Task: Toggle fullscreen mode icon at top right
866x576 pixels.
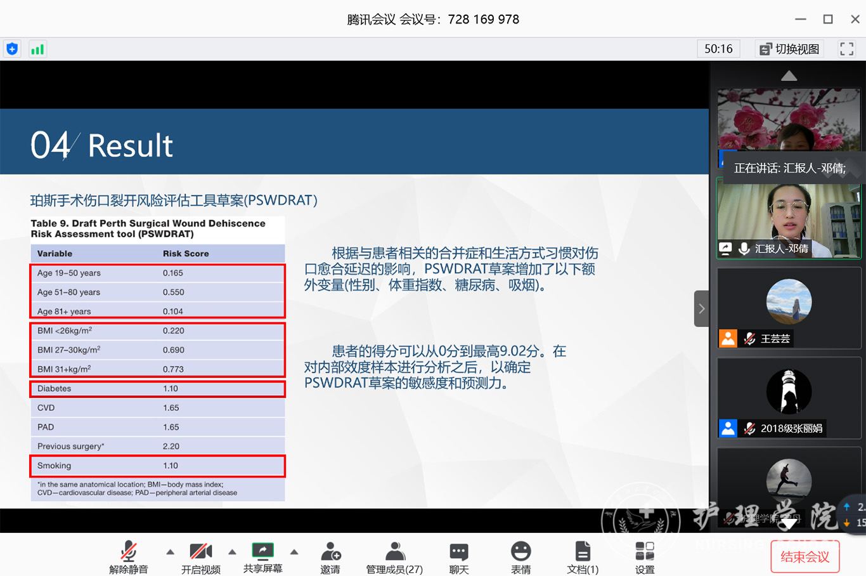Action: (846, 49)
